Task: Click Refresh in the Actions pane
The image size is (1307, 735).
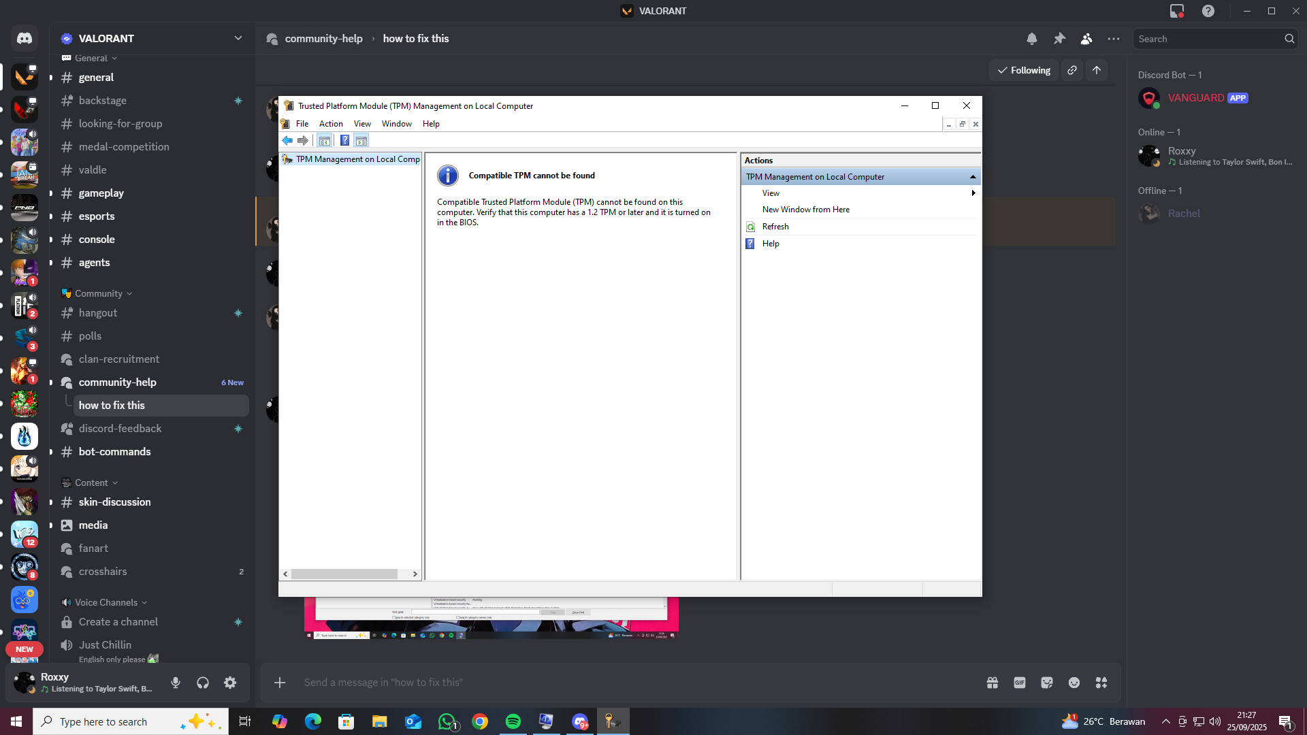Action: click(775, 227)
